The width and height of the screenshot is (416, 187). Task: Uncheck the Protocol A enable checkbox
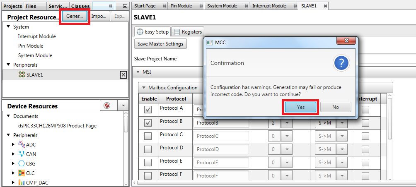[148, 110]
